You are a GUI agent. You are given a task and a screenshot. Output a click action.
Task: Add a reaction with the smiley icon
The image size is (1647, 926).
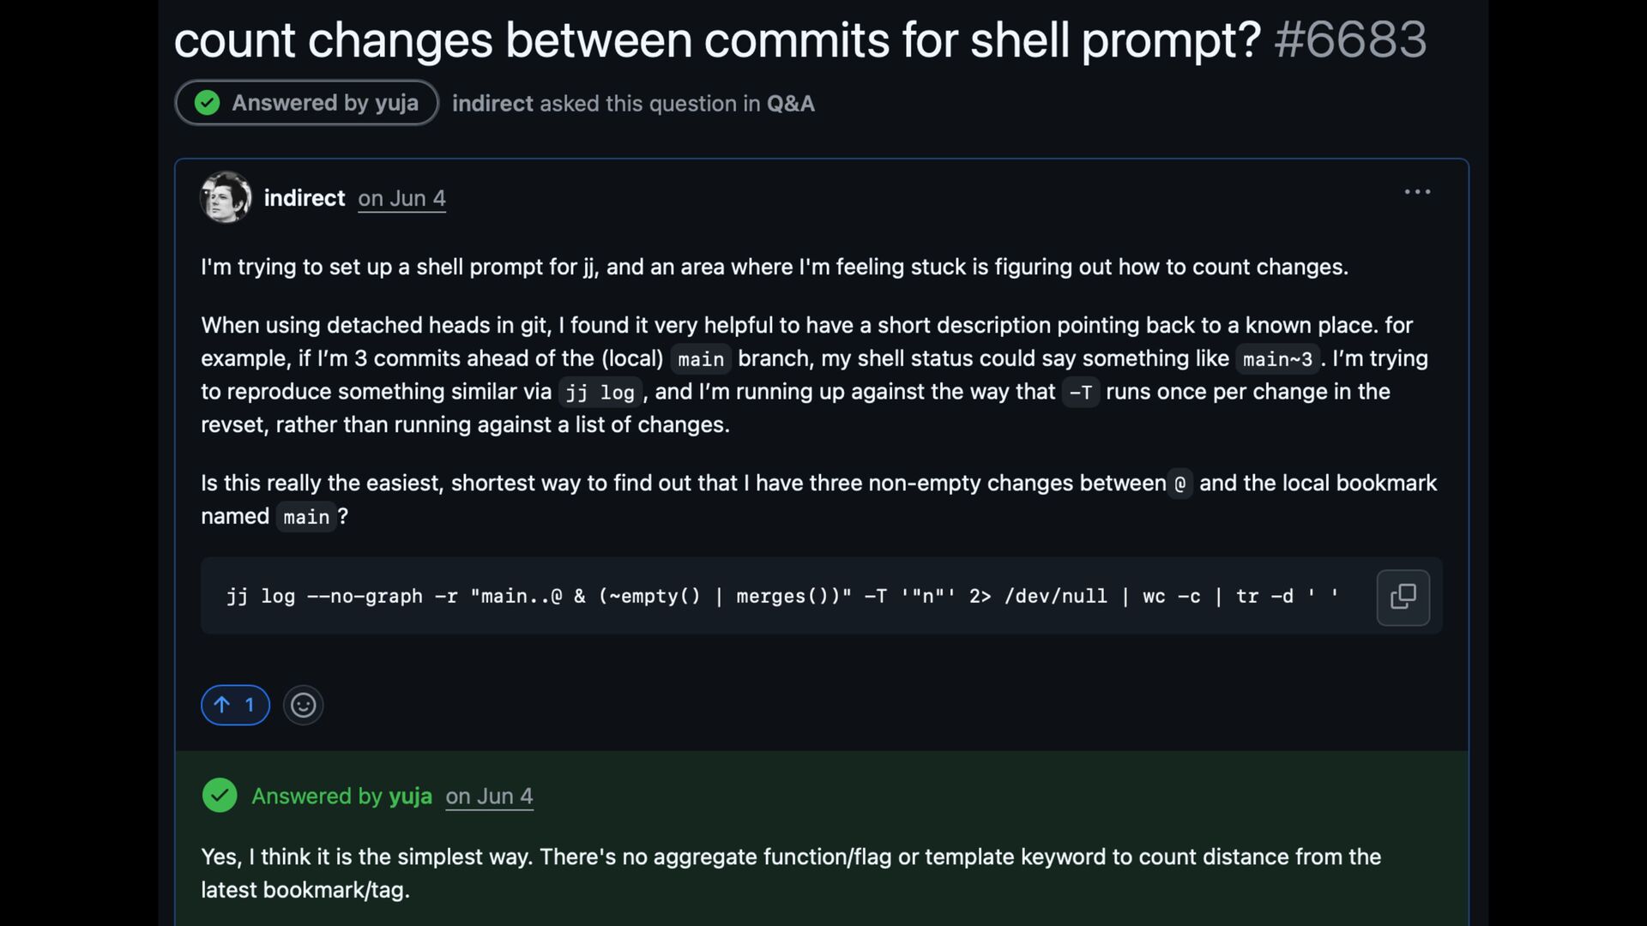point(303,705)
